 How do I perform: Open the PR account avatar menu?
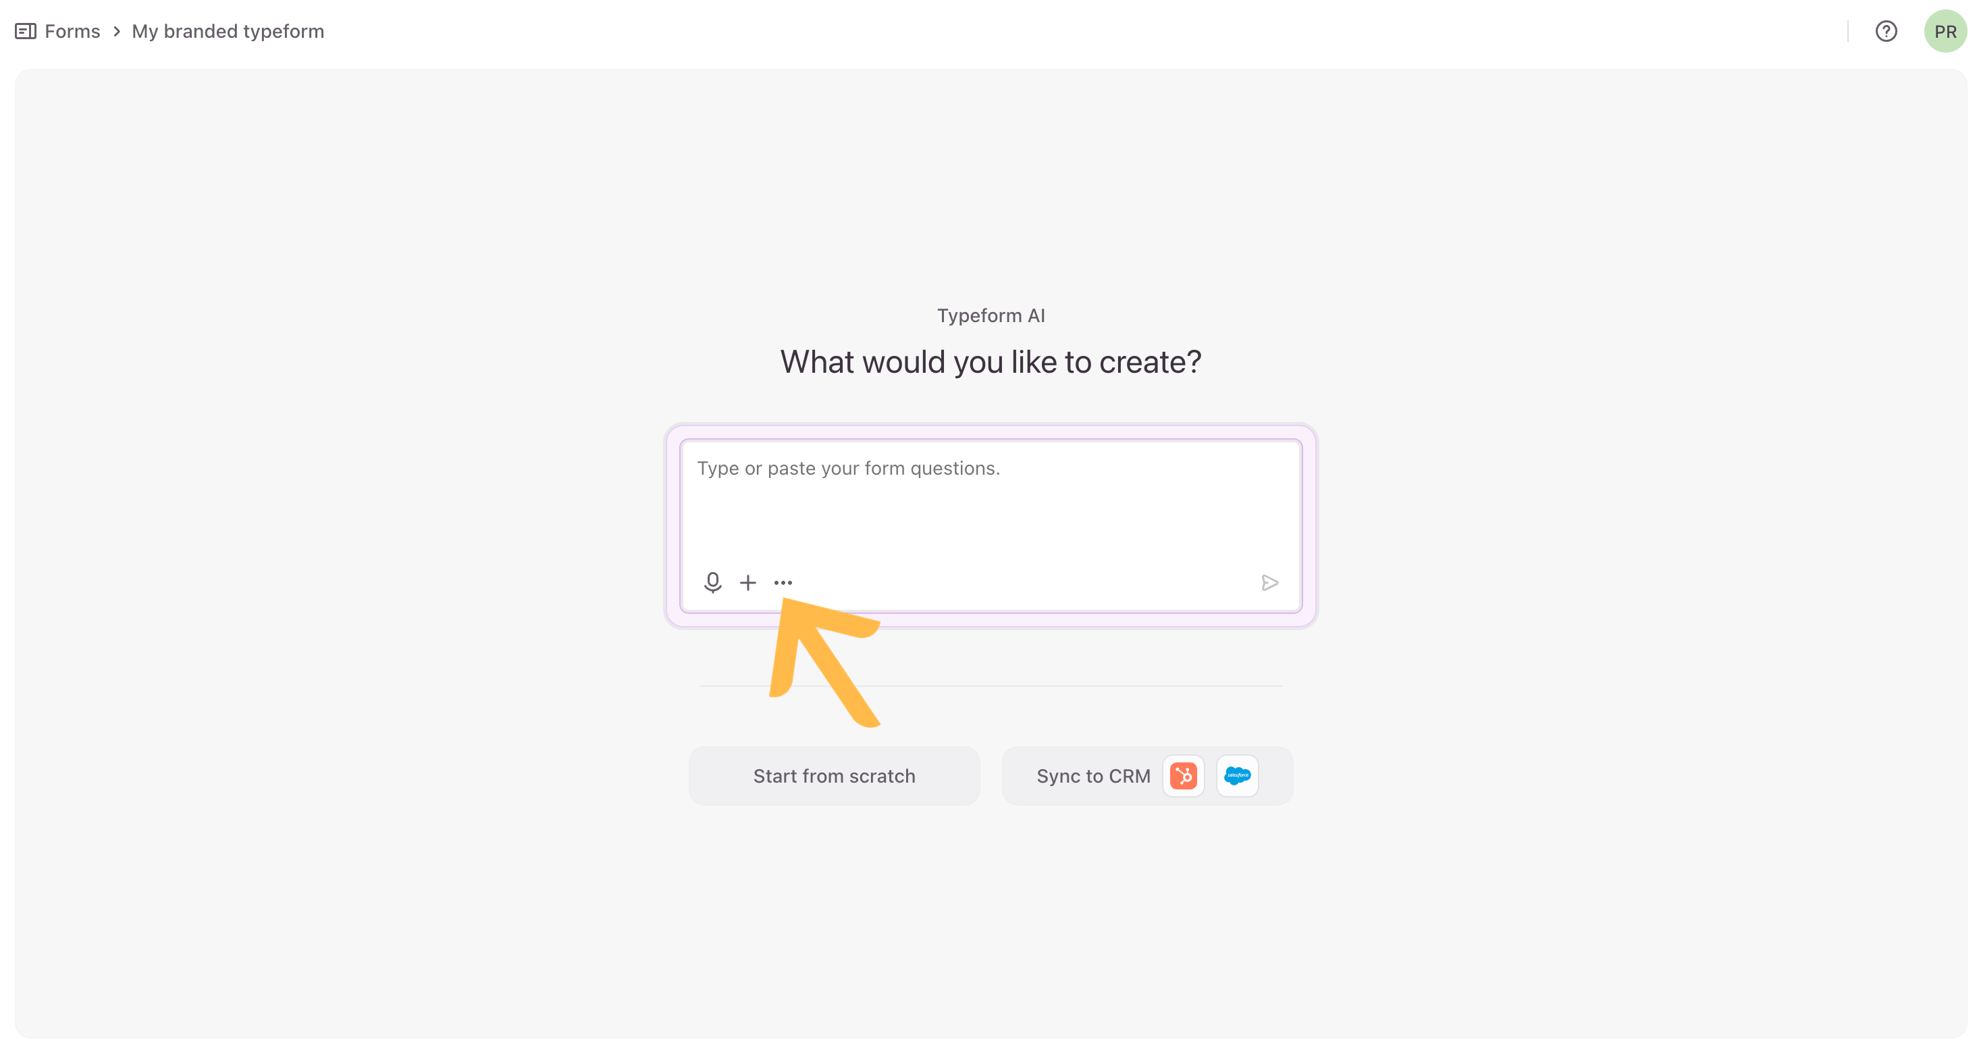pos(1944,32)
